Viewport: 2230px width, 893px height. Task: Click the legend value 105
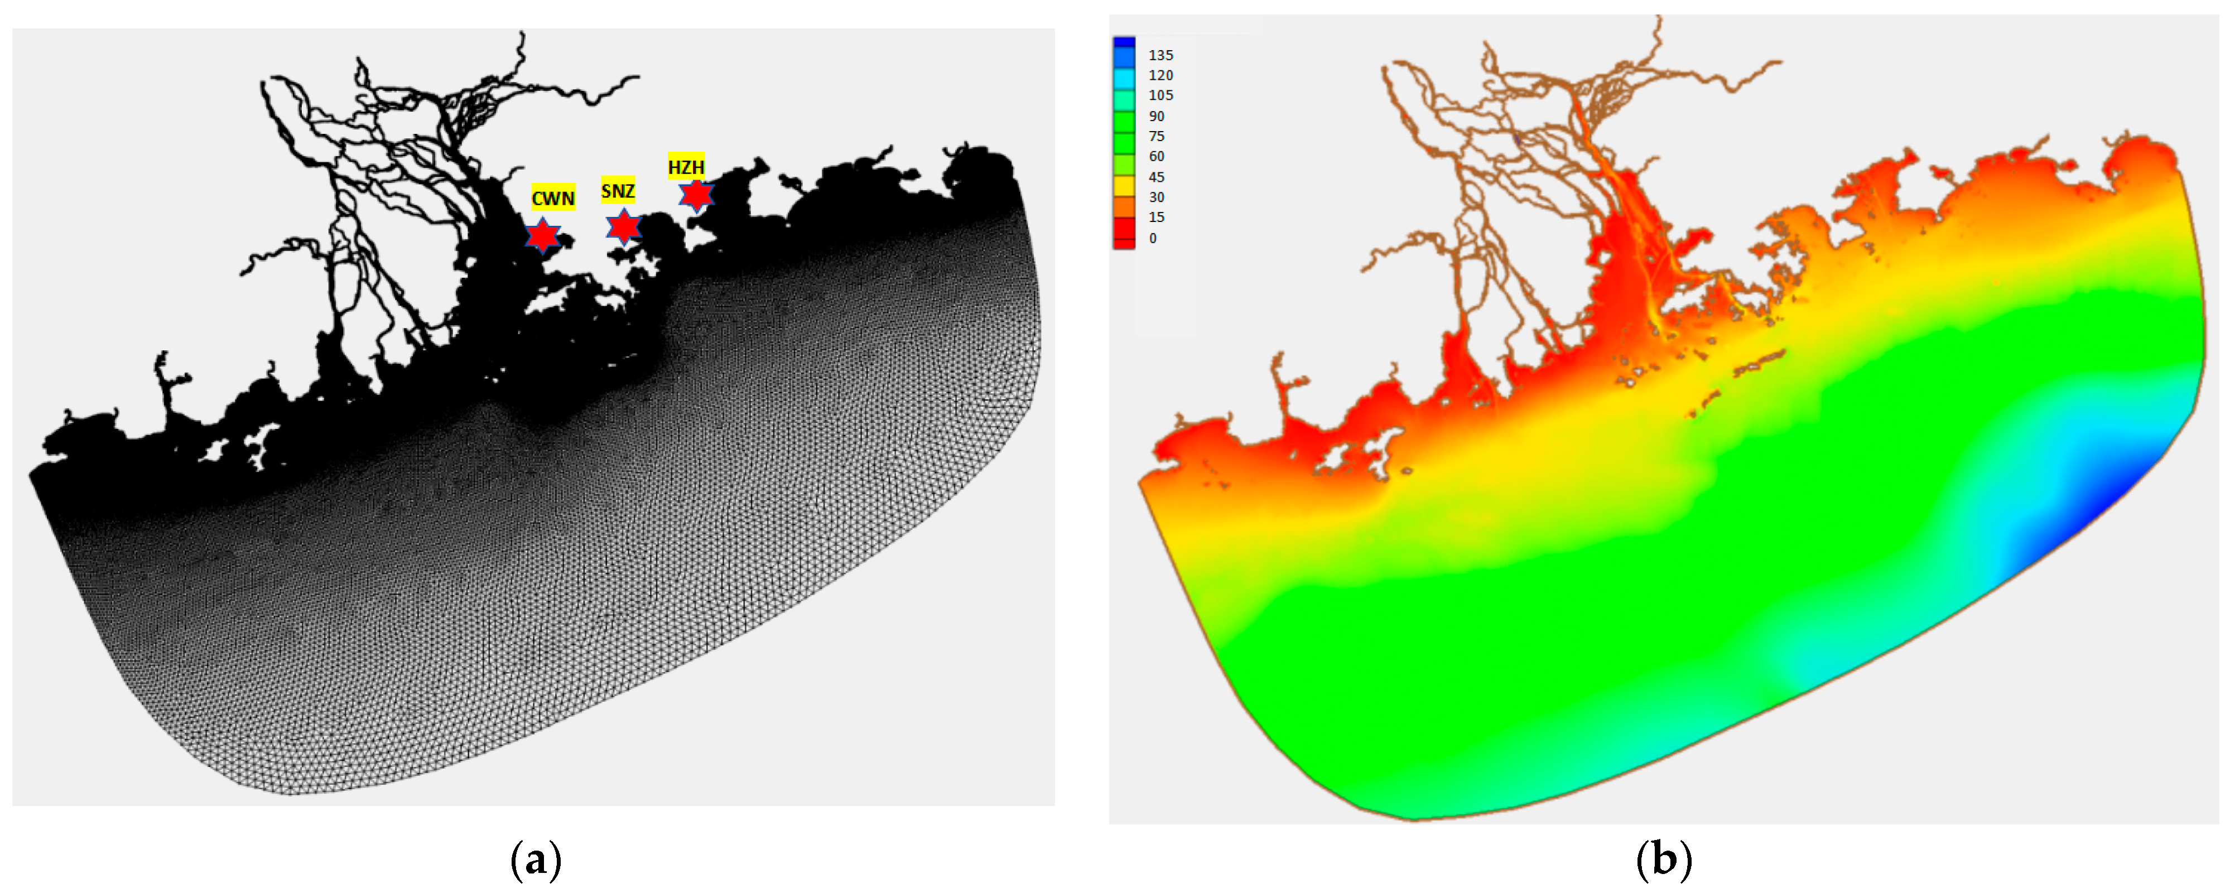1160,95
